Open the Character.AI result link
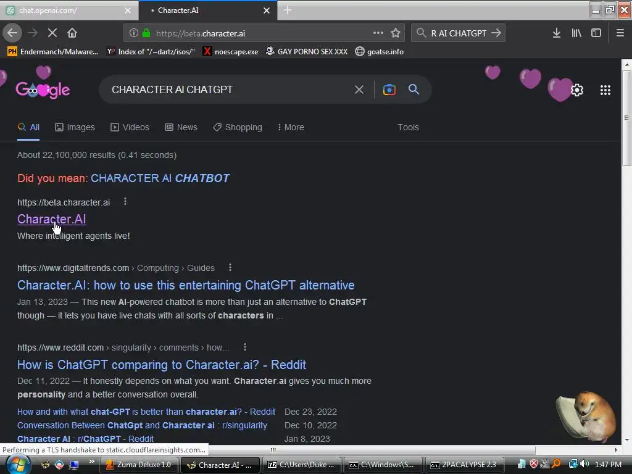The image size is (632, 474). pyautogui.click(x=52, y=219)
